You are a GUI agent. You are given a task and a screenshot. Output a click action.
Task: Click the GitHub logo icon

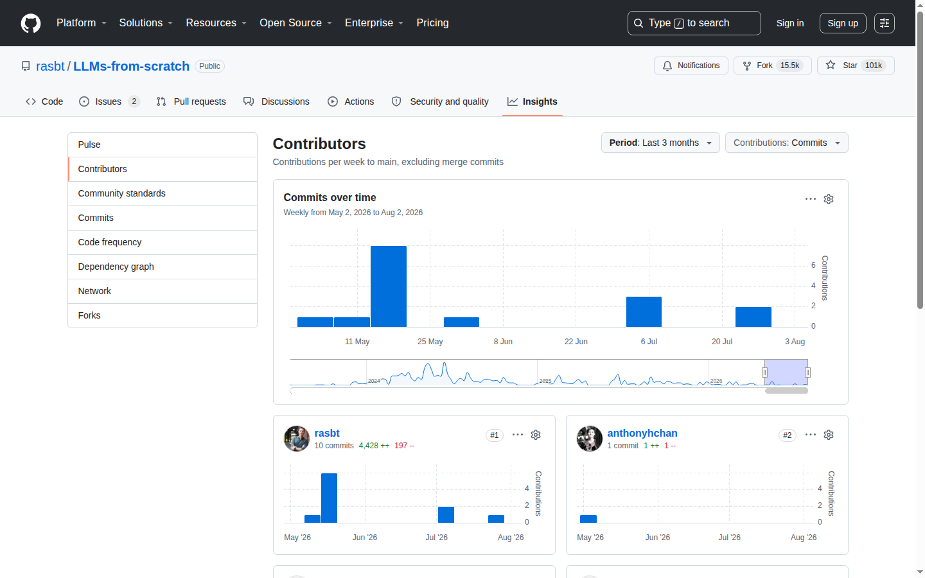click(x=31, y=23)
